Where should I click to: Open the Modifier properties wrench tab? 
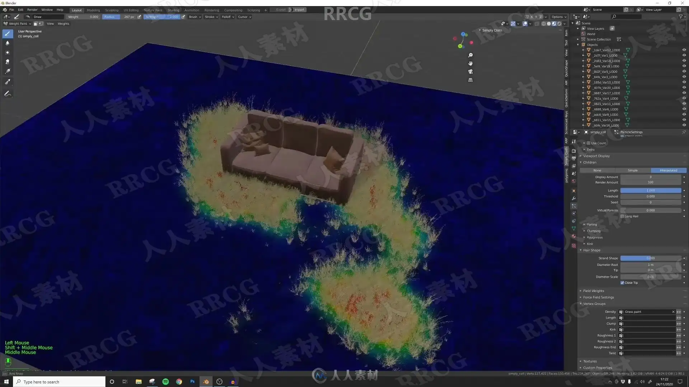[574, 199]
